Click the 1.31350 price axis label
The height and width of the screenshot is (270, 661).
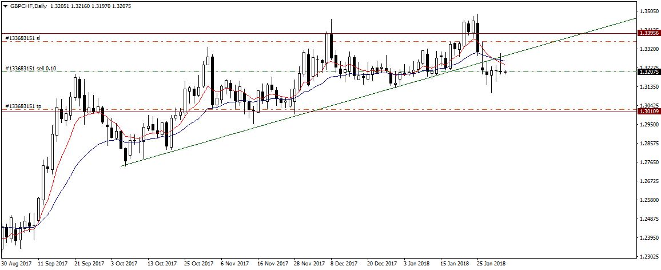[x=650, y=87]
